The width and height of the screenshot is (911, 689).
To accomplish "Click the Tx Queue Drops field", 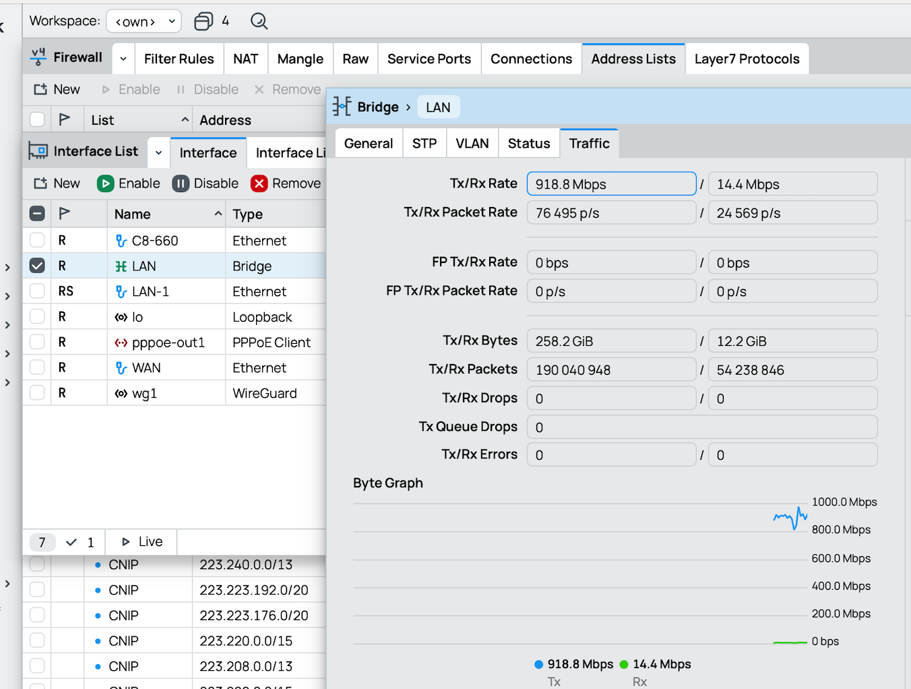I will 702,427.
